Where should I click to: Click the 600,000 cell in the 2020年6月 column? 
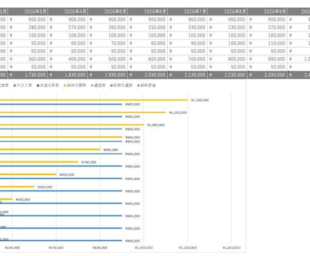(148, 59)
